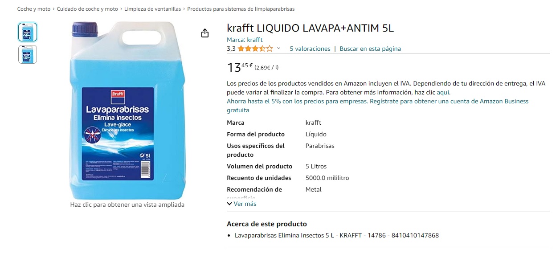
Task: Open Limpieza de ventanillas breadcrumb
Action: [153, 9]
